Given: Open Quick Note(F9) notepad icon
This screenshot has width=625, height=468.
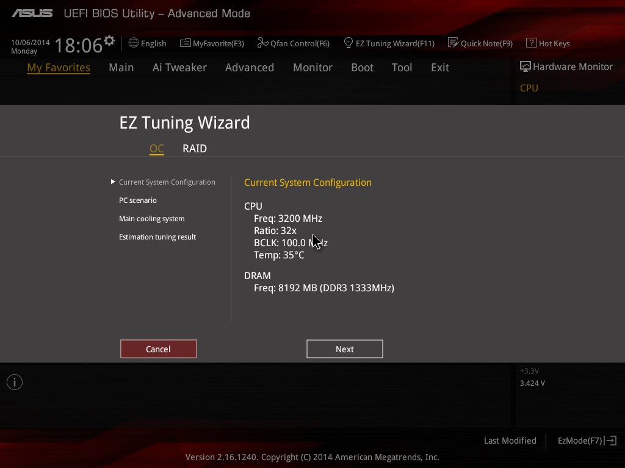Looking at the screenshot, I should click(x=453, y=43).
